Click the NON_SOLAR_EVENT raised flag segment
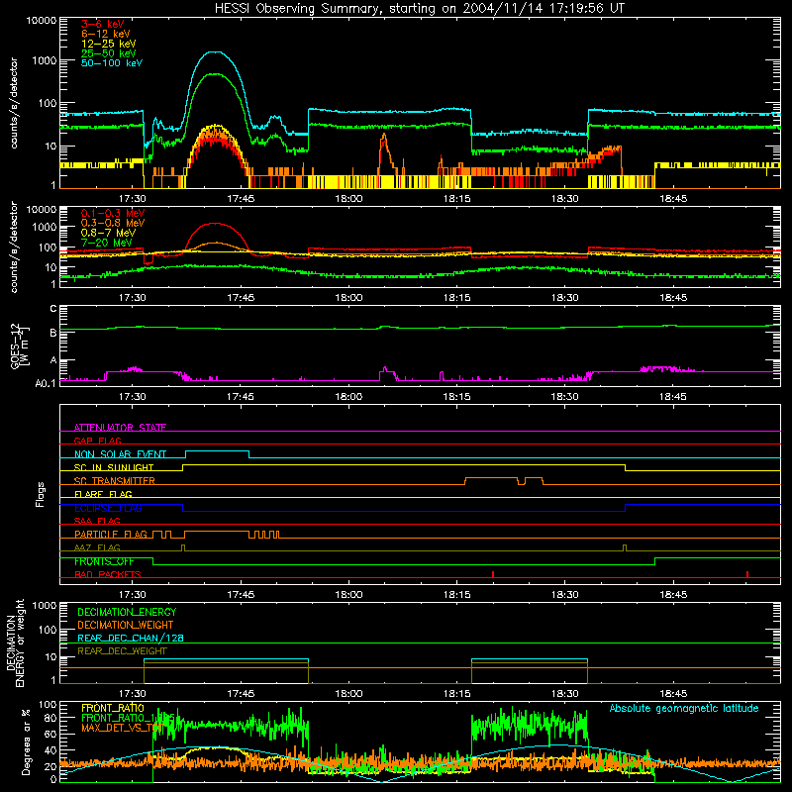 click(x=217, y=451)
